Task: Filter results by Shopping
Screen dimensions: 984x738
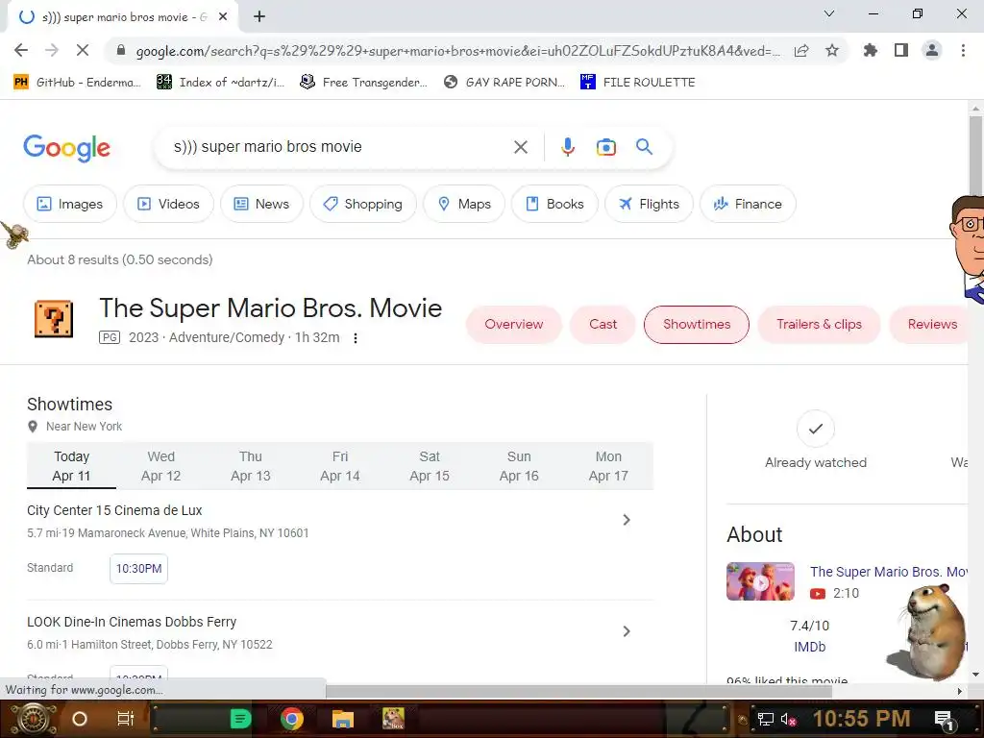Action: [362, 204]
